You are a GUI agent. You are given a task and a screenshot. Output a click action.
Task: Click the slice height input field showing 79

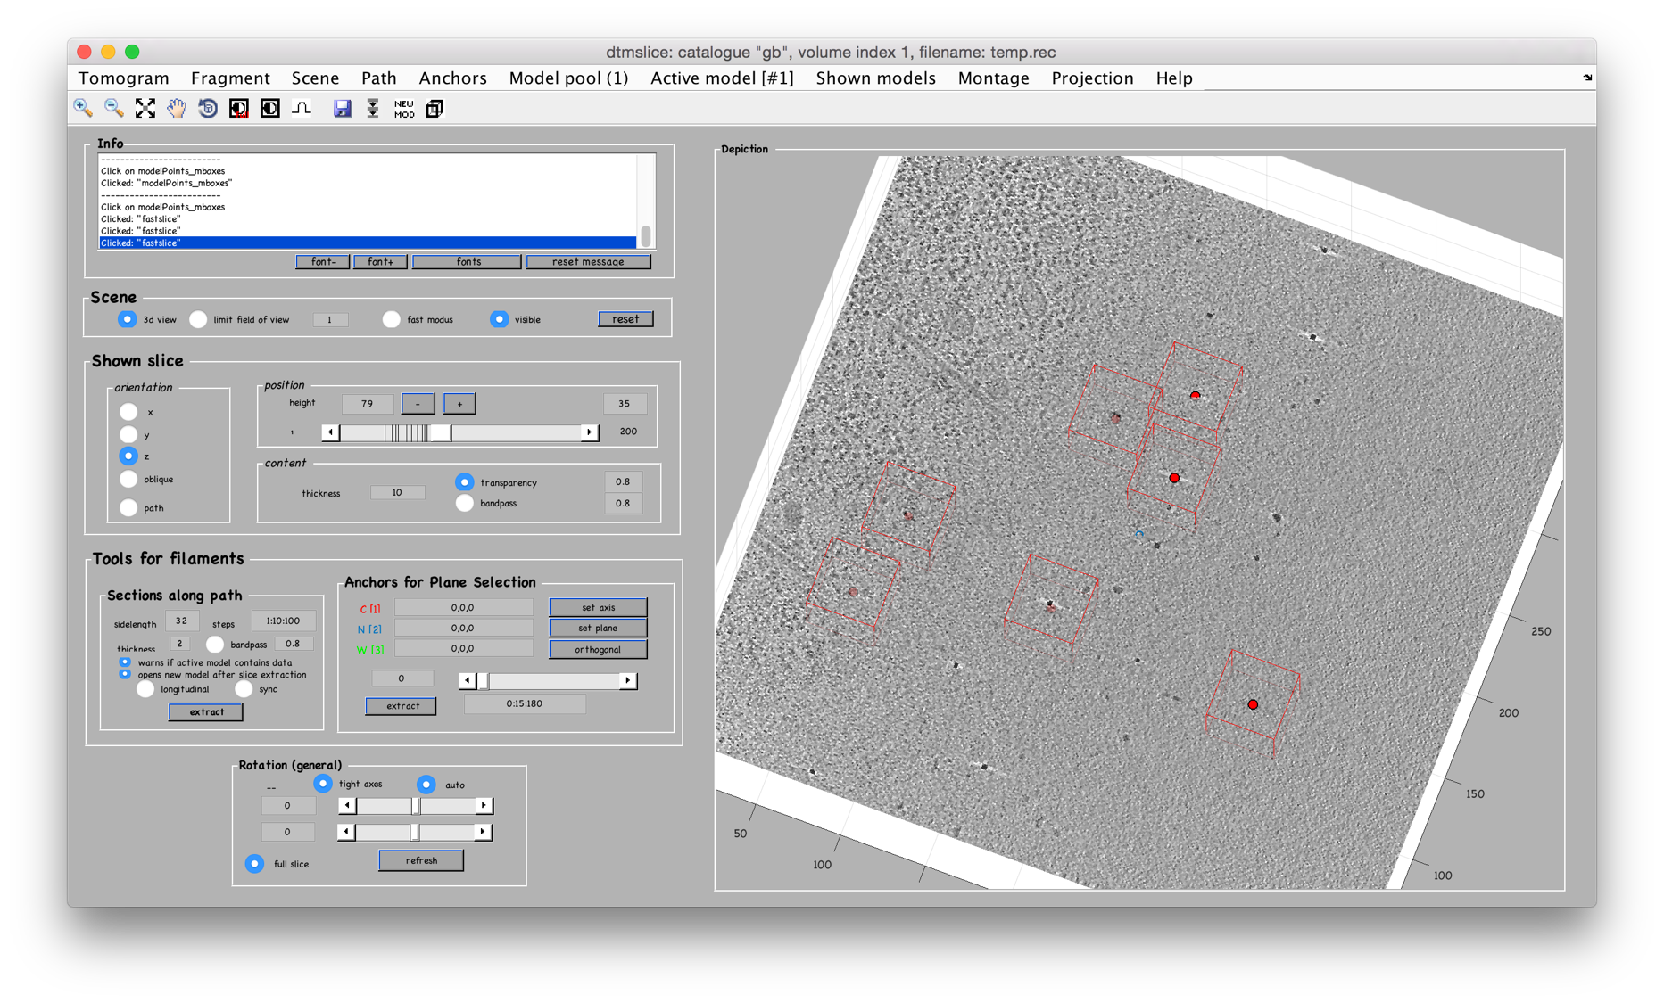click(x=368, y=404)
